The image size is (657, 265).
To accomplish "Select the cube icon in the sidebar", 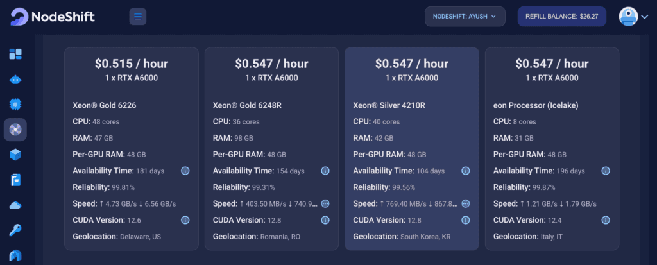I will point(15,155).
